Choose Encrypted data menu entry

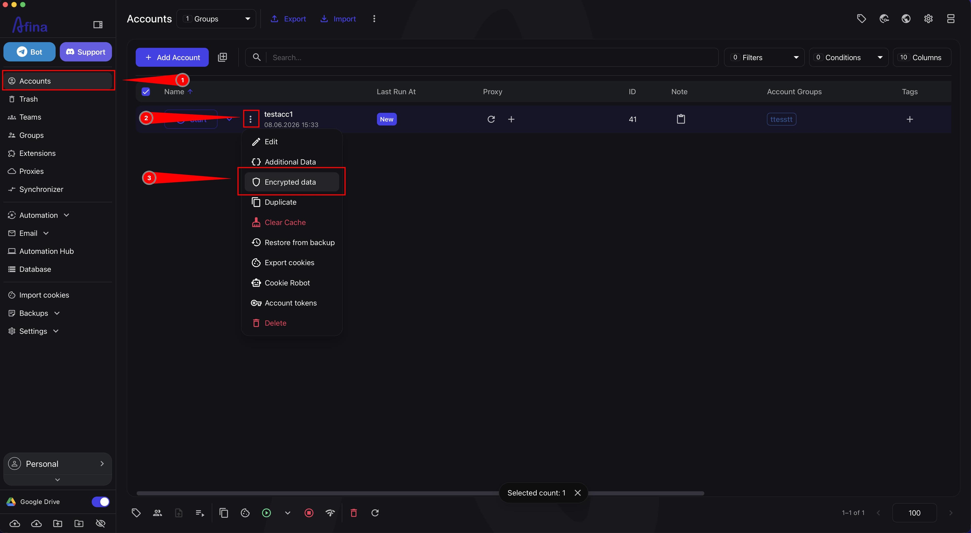292,182
